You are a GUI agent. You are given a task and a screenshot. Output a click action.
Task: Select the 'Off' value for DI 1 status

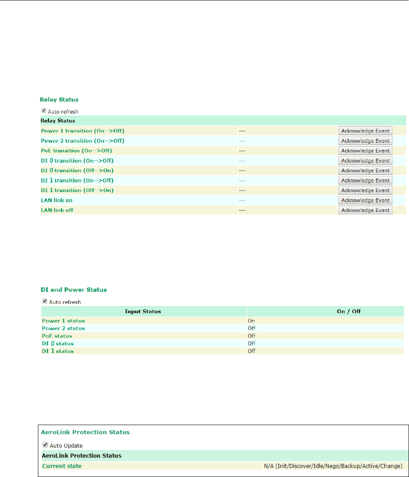[x=251, y=351]
